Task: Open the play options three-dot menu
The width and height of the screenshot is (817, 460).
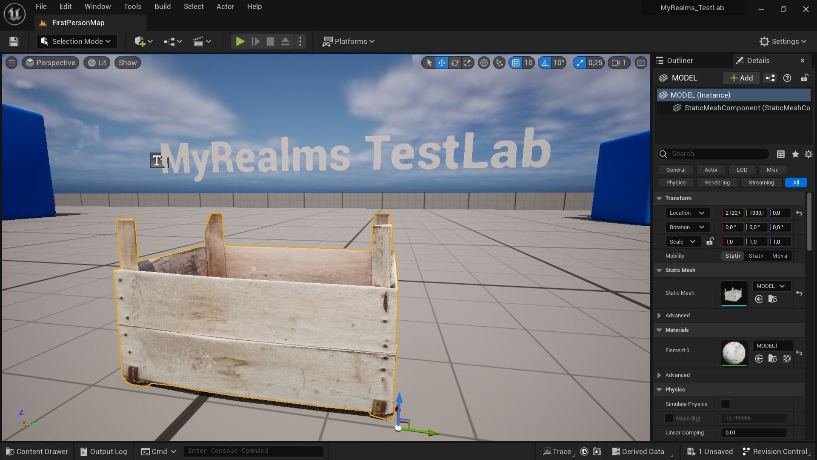Action: tap(300, 41)
